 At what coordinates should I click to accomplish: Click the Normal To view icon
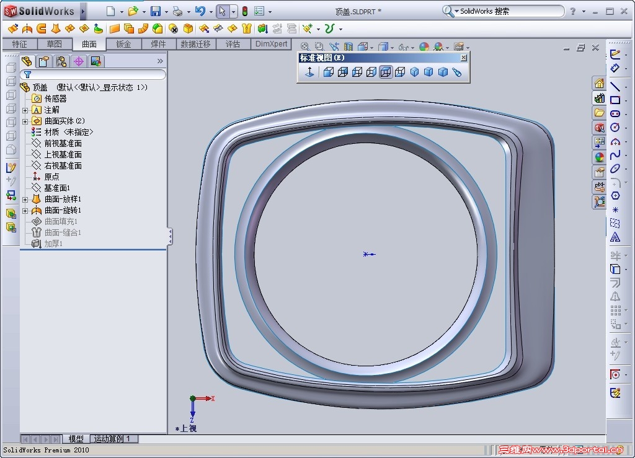310,72
